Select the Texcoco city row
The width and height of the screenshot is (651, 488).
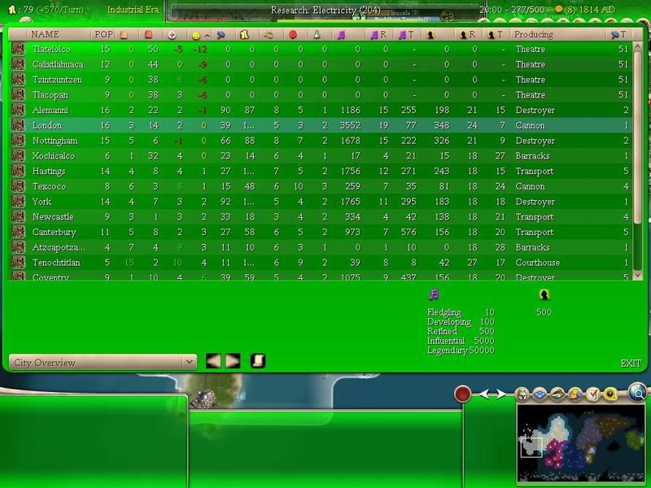tap(321, 186)
